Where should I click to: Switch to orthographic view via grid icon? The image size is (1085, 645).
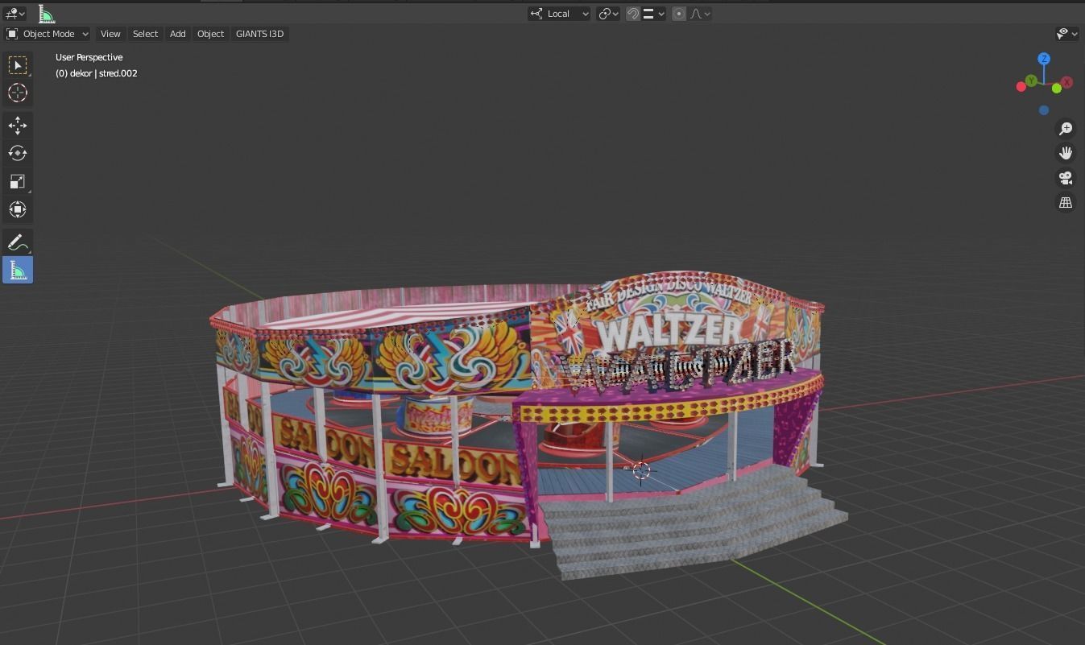coord(1065,202)
